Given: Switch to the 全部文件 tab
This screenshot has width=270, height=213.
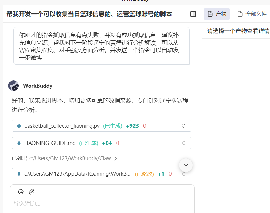Looking at the screenshot, I should [252, 13].
